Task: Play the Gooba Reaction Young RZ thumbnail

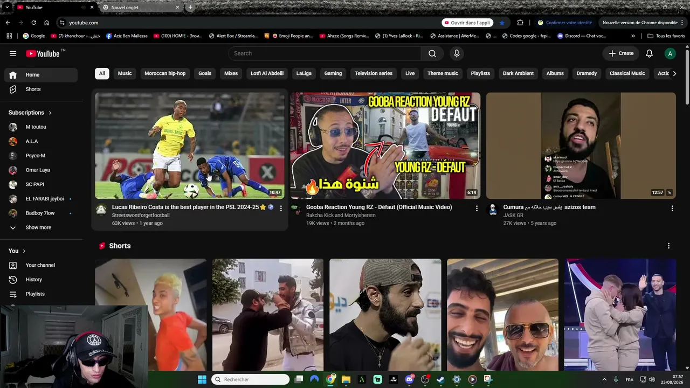Action: [385, 145]
